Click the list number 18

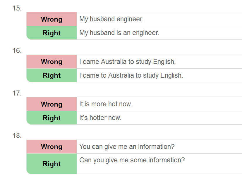[x=17, y=135]
